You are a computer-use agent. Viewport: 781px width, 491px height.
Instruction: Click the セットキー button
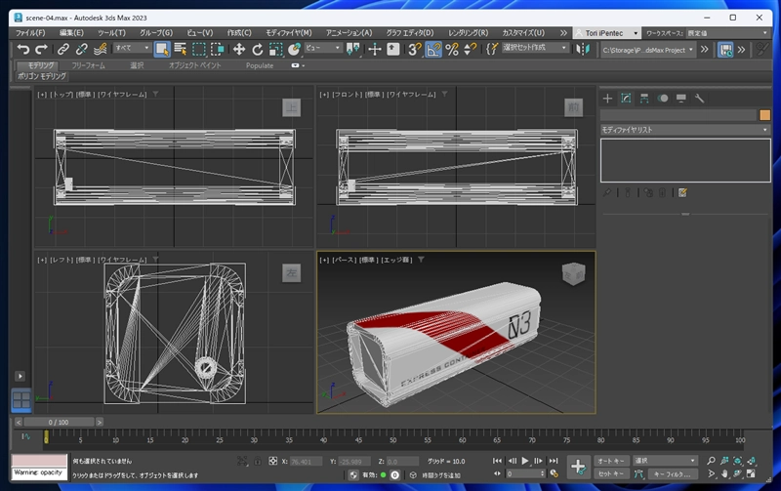(611, 473)
